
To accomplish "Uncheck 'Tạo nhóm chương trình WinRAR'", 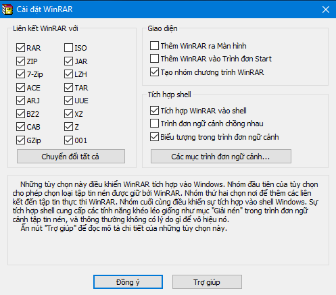I will pos(154,72).
